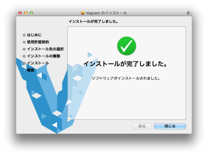Click the blue 概要 step bullet
Viewport: 208px width, 156px height.
(x=24, y=70)
